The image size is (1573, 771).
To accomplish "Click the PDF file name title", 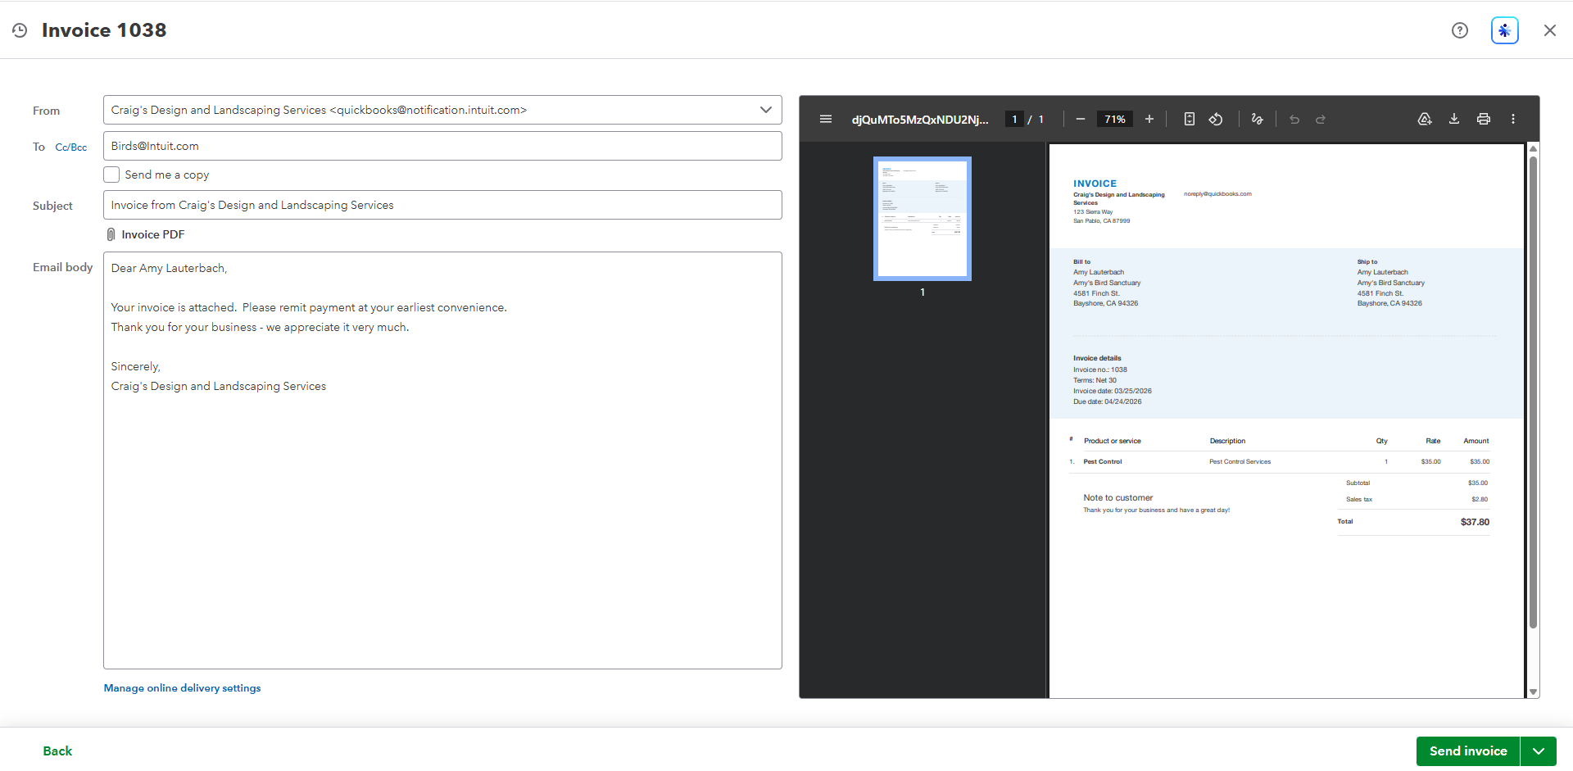I will coord(920,120).
